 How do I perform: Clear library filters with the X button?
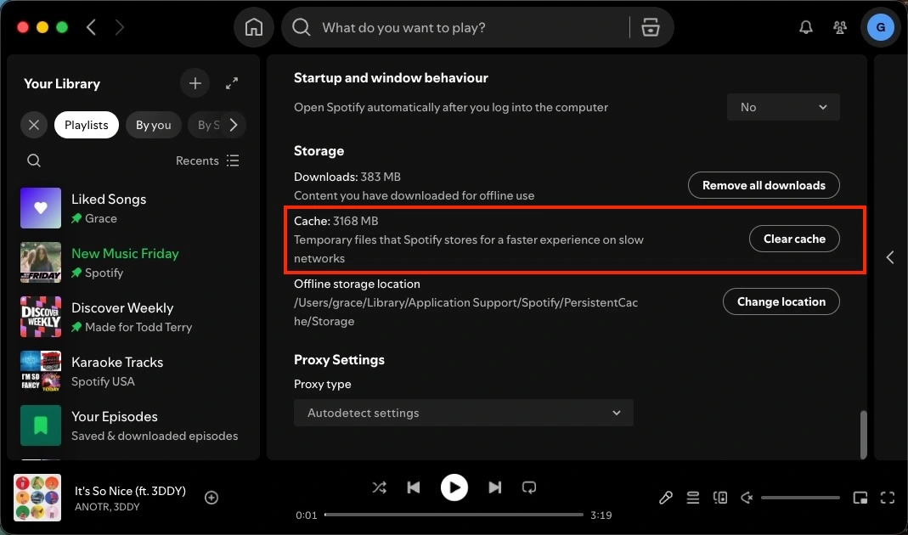pos(34,125)
